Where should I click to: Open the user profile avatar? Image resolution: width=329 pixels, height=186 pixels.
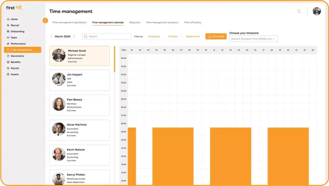316,11
